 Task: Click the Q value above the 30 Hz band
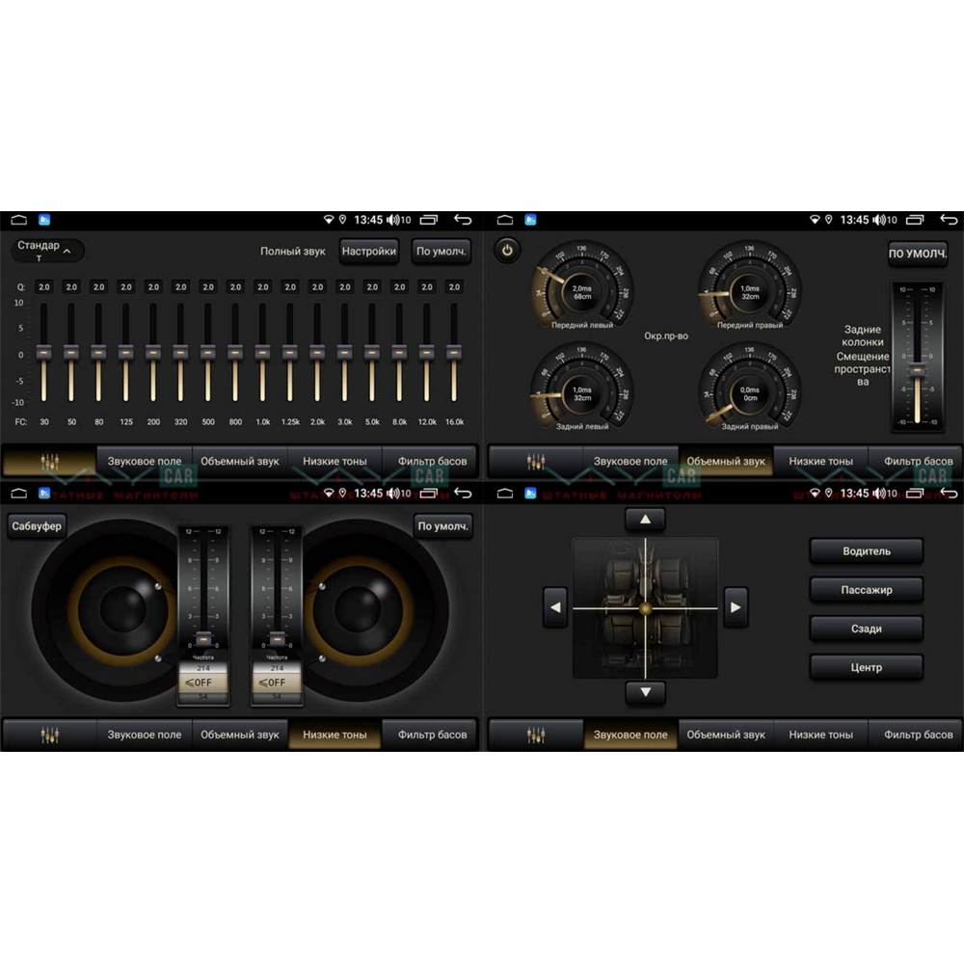pos(43,287)
